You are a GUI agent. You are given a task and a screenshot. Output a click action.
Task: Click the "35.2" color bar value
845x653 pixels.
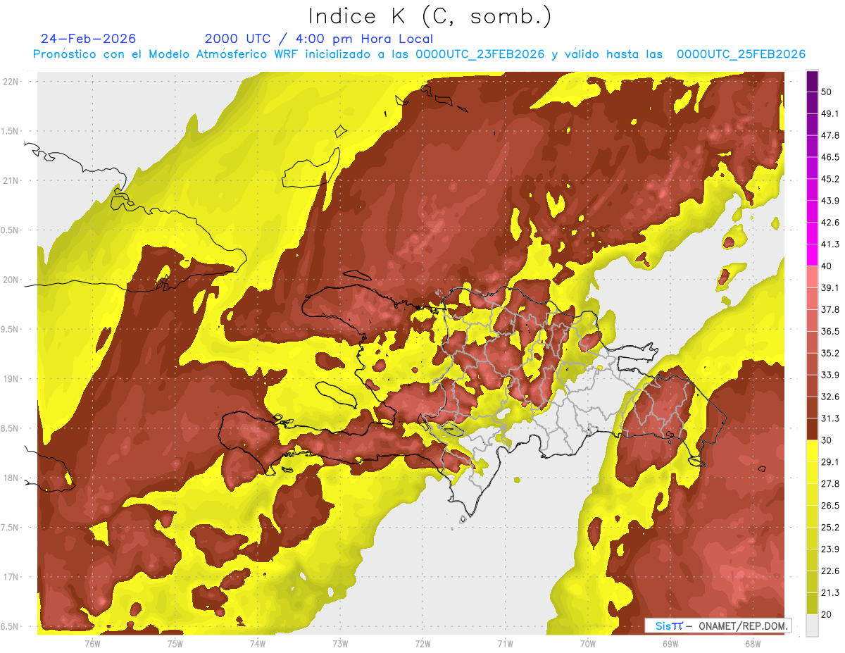point(830,353)
